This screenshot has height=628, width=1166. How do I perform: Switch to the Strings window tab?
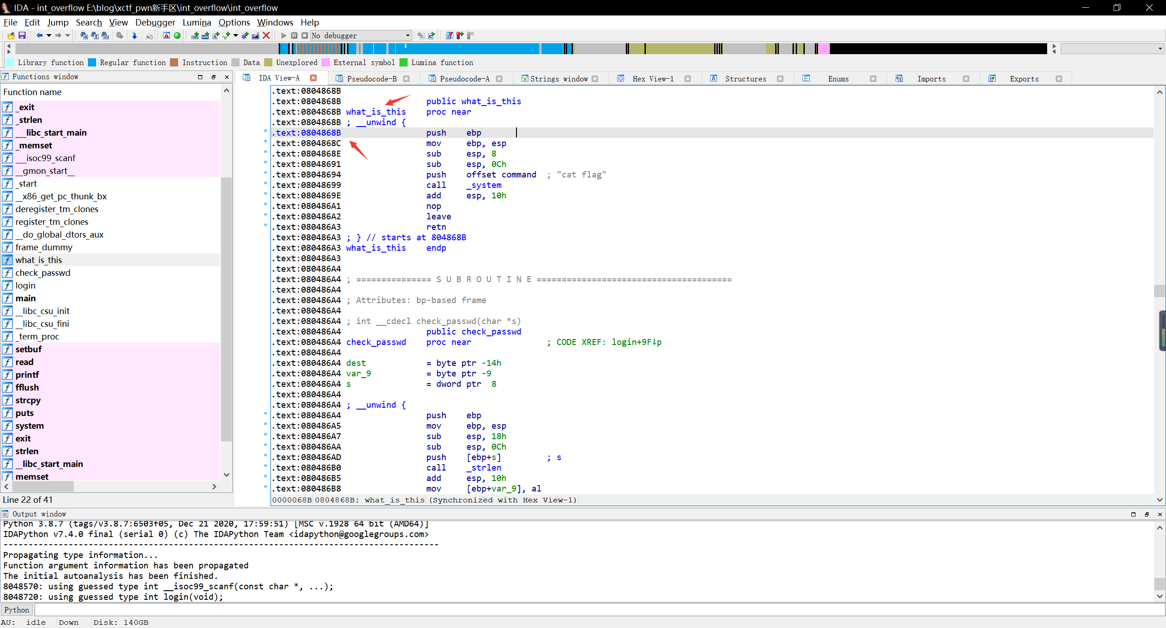(558, 79)
